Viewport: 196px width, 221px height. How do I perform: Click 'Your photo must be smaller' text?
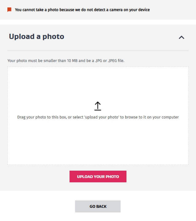point(31,61)
